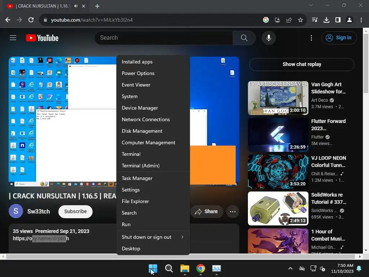The height and width of the screenshot is (277, 369).
Task: Share this page from the address bar
Action: [x=289, y=20]
